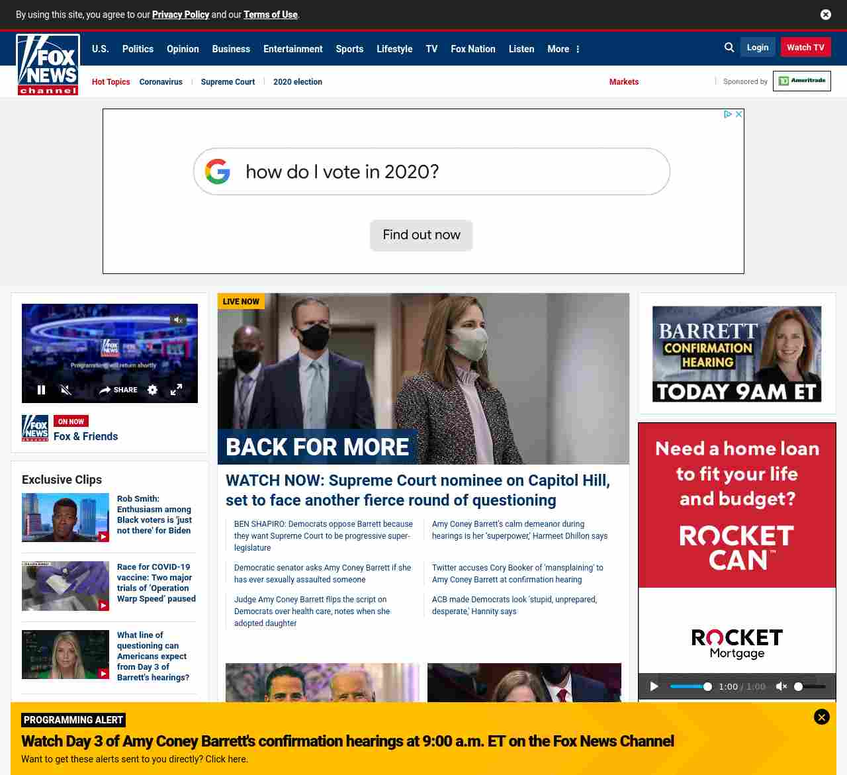The width and height of the screenshot is (847, 775).
Task: Open Rob Smith exclusive clip thumbnail
Action: point(66,518)
